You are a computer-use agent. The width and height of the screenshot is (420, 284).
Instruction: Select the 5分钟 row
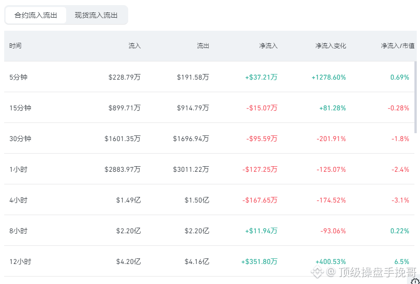pos(209,77)
